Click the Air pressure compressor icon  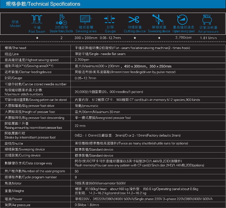(x=207, y=20)
